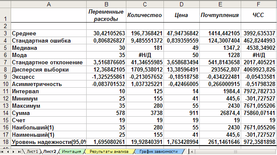Image resolution: width=277 pixels, height=155 pixels.
Task: Select column B header
Action: pos(106,4)
